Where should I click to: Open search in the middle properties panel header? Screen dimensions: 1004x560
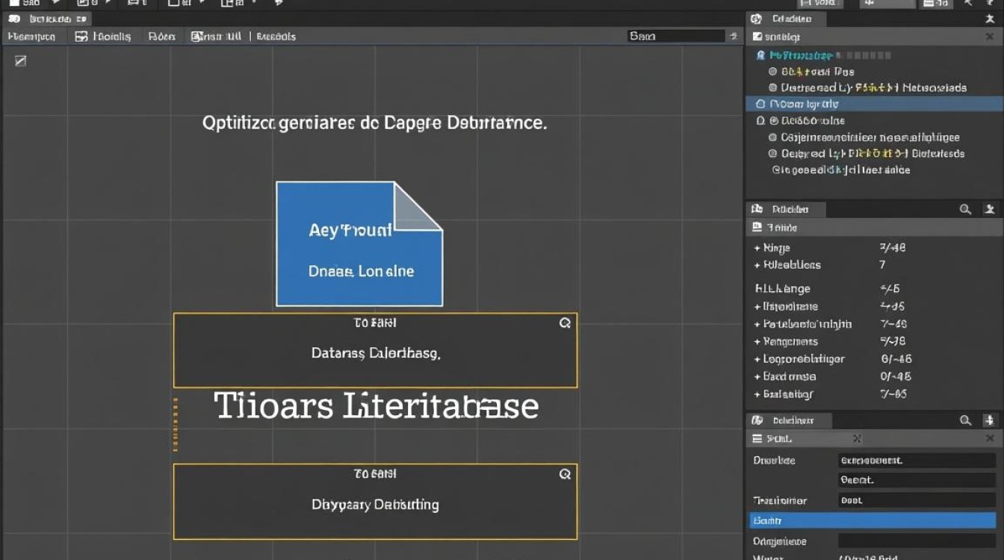pyautogui.click(x=965, y=210)
